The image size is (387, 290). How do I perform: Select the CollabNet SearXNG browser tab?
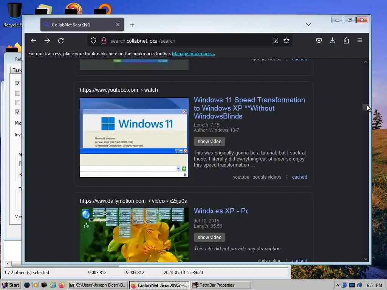click(x=82, y=25)
